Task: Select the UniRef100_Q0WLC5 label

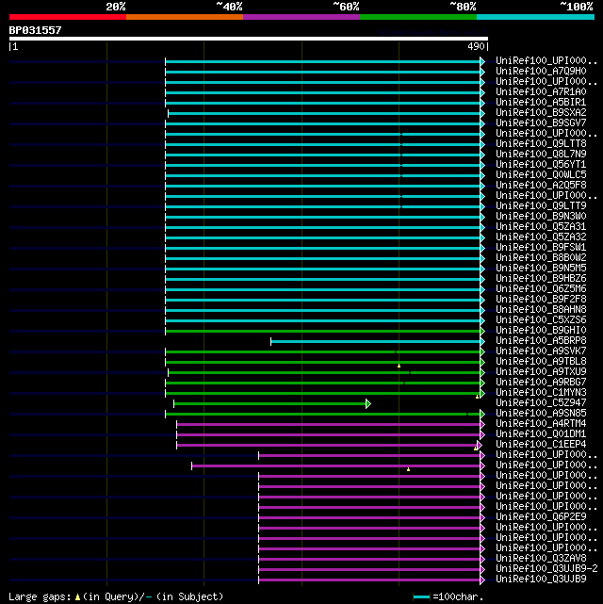Action: [x=541, y=175]
